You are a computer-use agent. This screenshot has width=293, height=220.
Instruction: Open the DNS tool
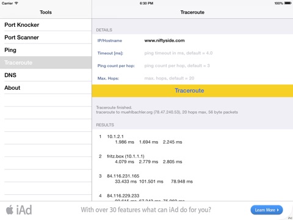[46, 75]
